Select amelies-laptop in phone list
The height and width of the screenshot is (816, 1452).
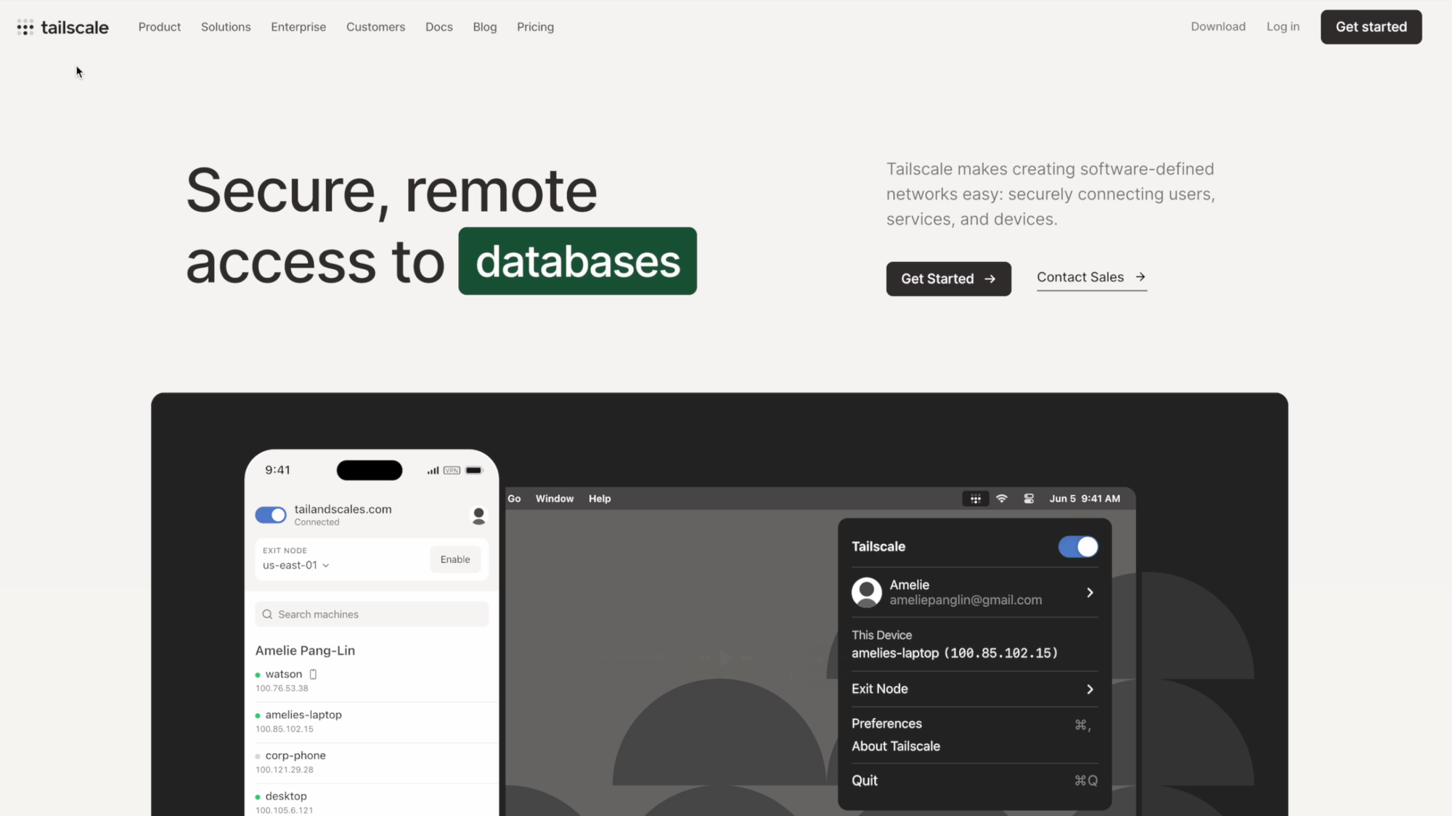click(372, 721)
